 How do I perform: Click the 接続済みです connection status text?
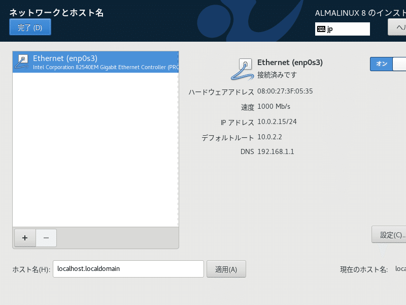click(277, 75)
